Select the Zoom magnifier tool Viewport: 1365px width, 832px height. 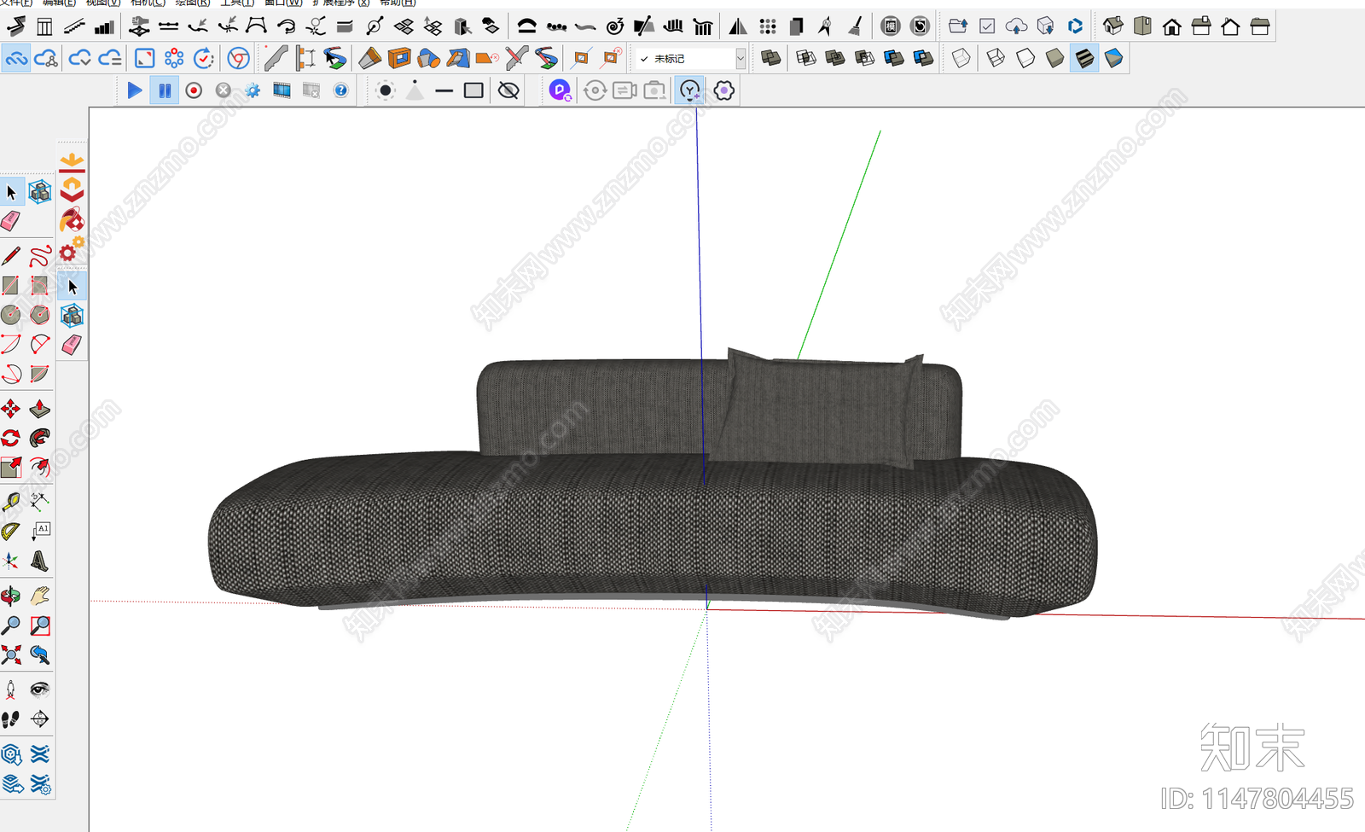11,625
